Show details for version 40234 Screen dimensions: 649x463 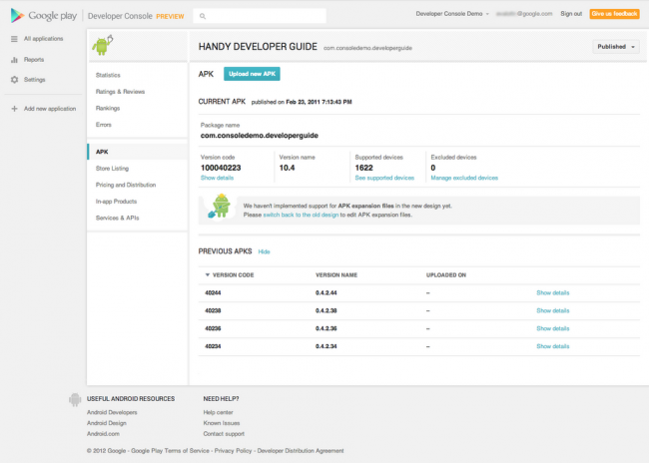click(552, 346)
